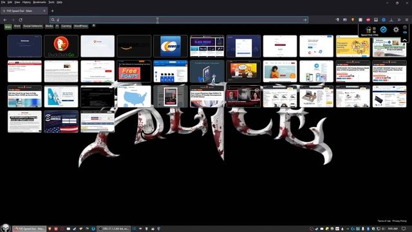This screenshot has width=412, height=232.
Task: Click the blue sync circle icon
Action: point(384,30)
